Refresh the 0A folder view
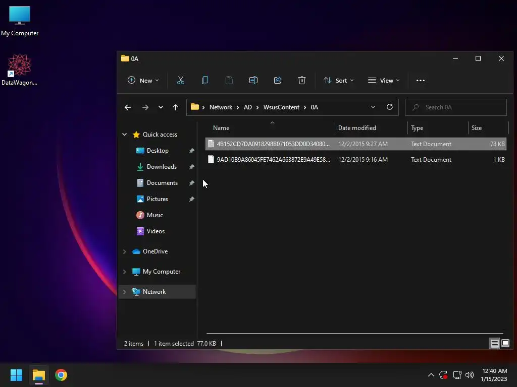Screen dimensions: 517x387 click(390, 107)
